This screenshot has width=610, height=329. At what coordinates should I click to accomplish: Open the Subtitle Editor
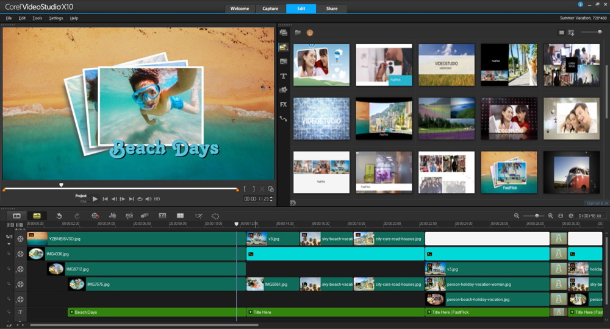click(x=163, y=216)
